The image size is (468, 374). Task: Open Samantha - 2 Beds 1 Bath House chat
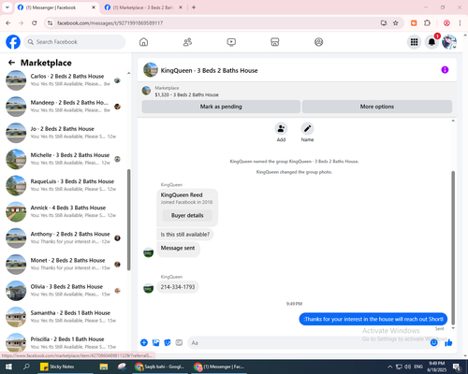[x=64, y=317]
